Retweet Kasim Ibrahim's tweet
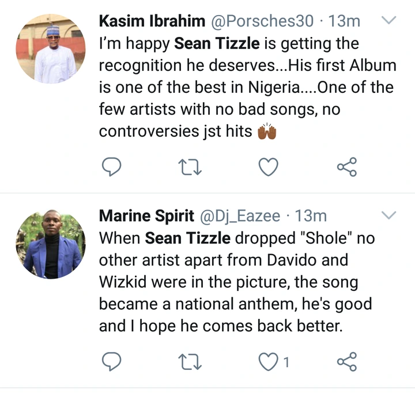 (x=189, y=167)
